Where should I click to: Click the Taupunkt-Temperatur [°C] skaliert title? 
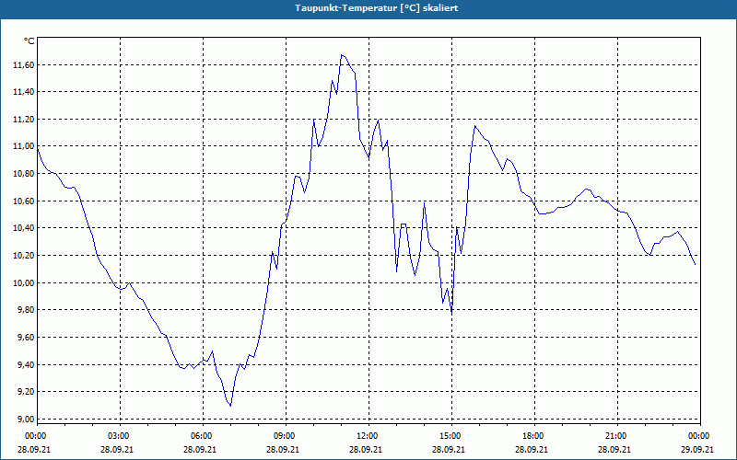[x=377, y=8]
